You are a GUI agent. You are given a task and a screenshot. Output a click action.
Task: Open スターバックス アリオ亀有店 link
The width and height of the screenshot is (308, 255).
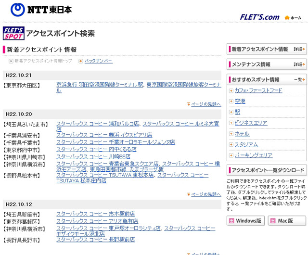tap(97, 221)
